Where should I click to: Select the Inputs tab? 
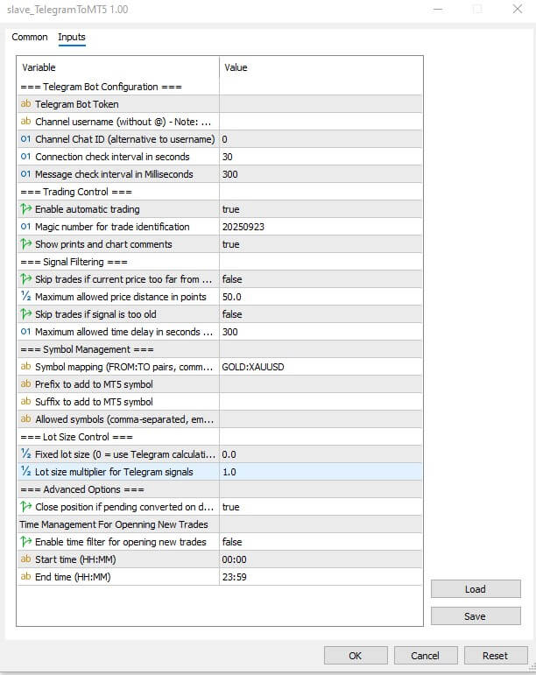(x=72, y=38)
